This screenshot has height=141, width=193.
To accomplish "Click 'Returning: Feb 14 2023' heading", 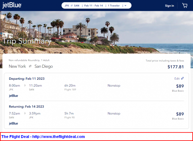I will (27, 106).
